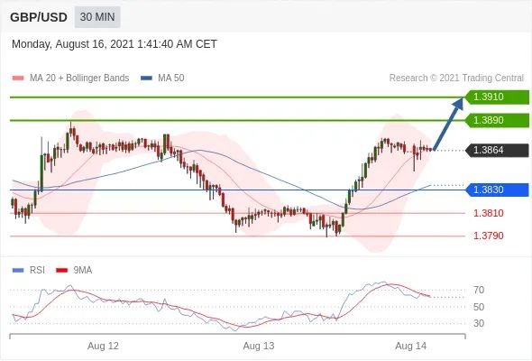Click the 1.3790 red support label
Image resolution: width=532 pixels, height=361 pixels.
point(488,236)
